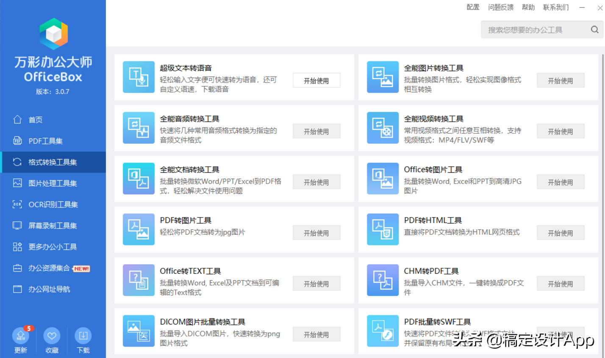This screenshot has width=605, height=358.
Task: Click the 万彩办公大师 title text
Action: pyautogui.click(x=53, y=62)
